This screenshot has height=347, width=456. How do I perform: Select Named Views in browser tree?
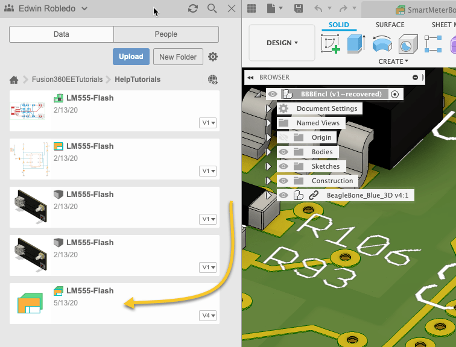pyautogui.click(x=318, y=123)
